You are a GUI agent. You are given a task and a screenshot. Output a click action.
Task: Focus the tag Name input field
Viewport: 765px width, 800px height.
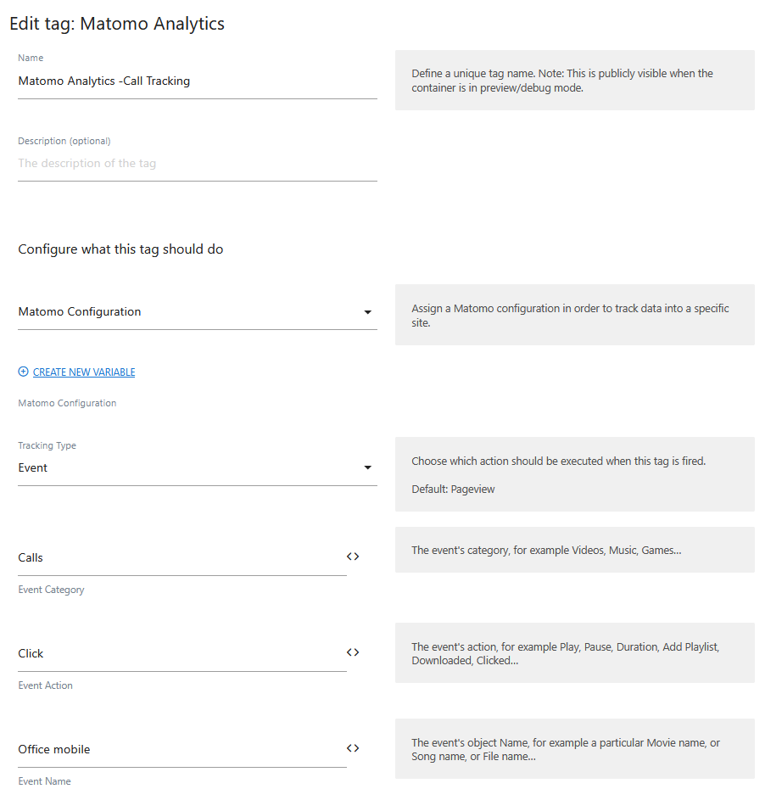coord(197,81)
